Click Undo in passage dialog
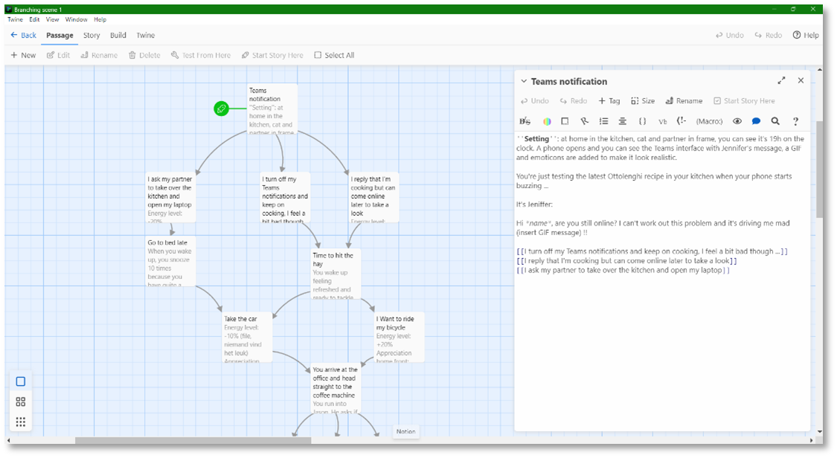 tap(534, 101)
